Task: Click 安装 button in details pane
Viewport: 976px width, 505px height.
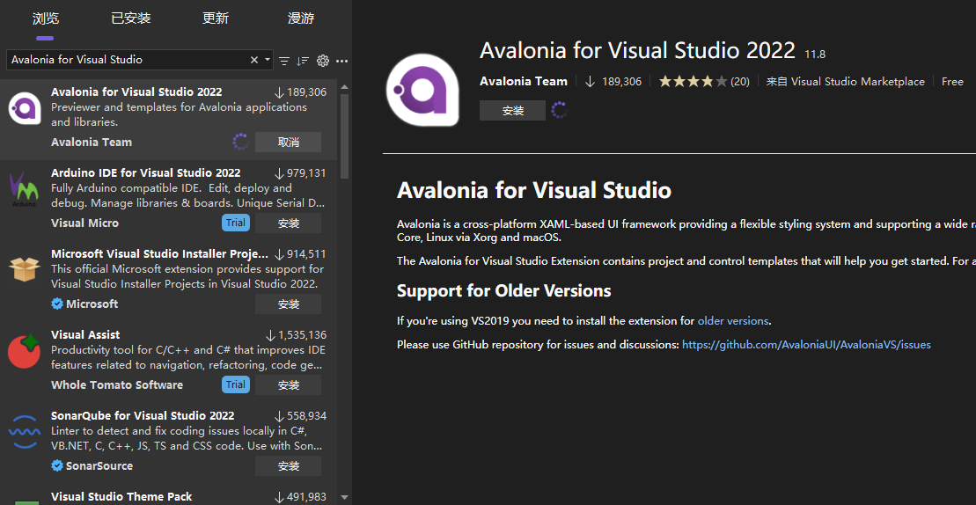Action: pos(512,111)
